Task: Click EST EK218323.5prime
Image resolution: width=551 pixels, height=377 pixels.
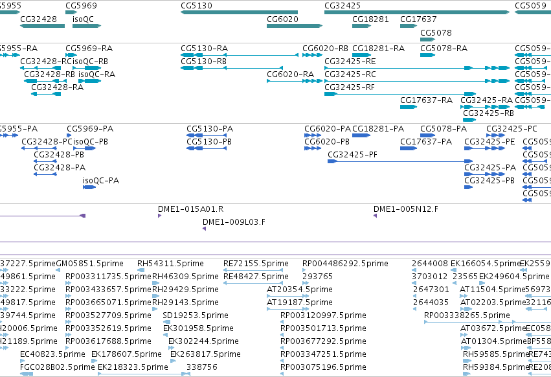Action: [x=133, y=367]
